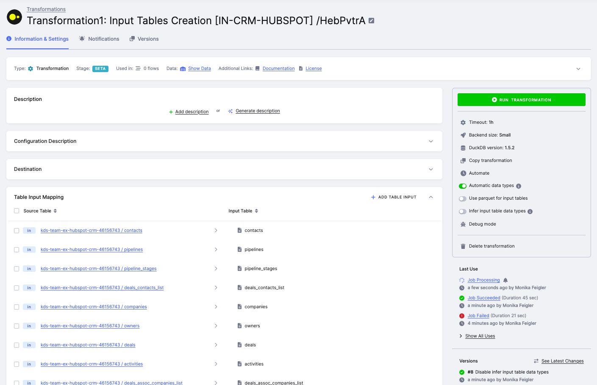
Task: Click the swap arrows icon near See Latest Changes
Action: click(536, 361)
